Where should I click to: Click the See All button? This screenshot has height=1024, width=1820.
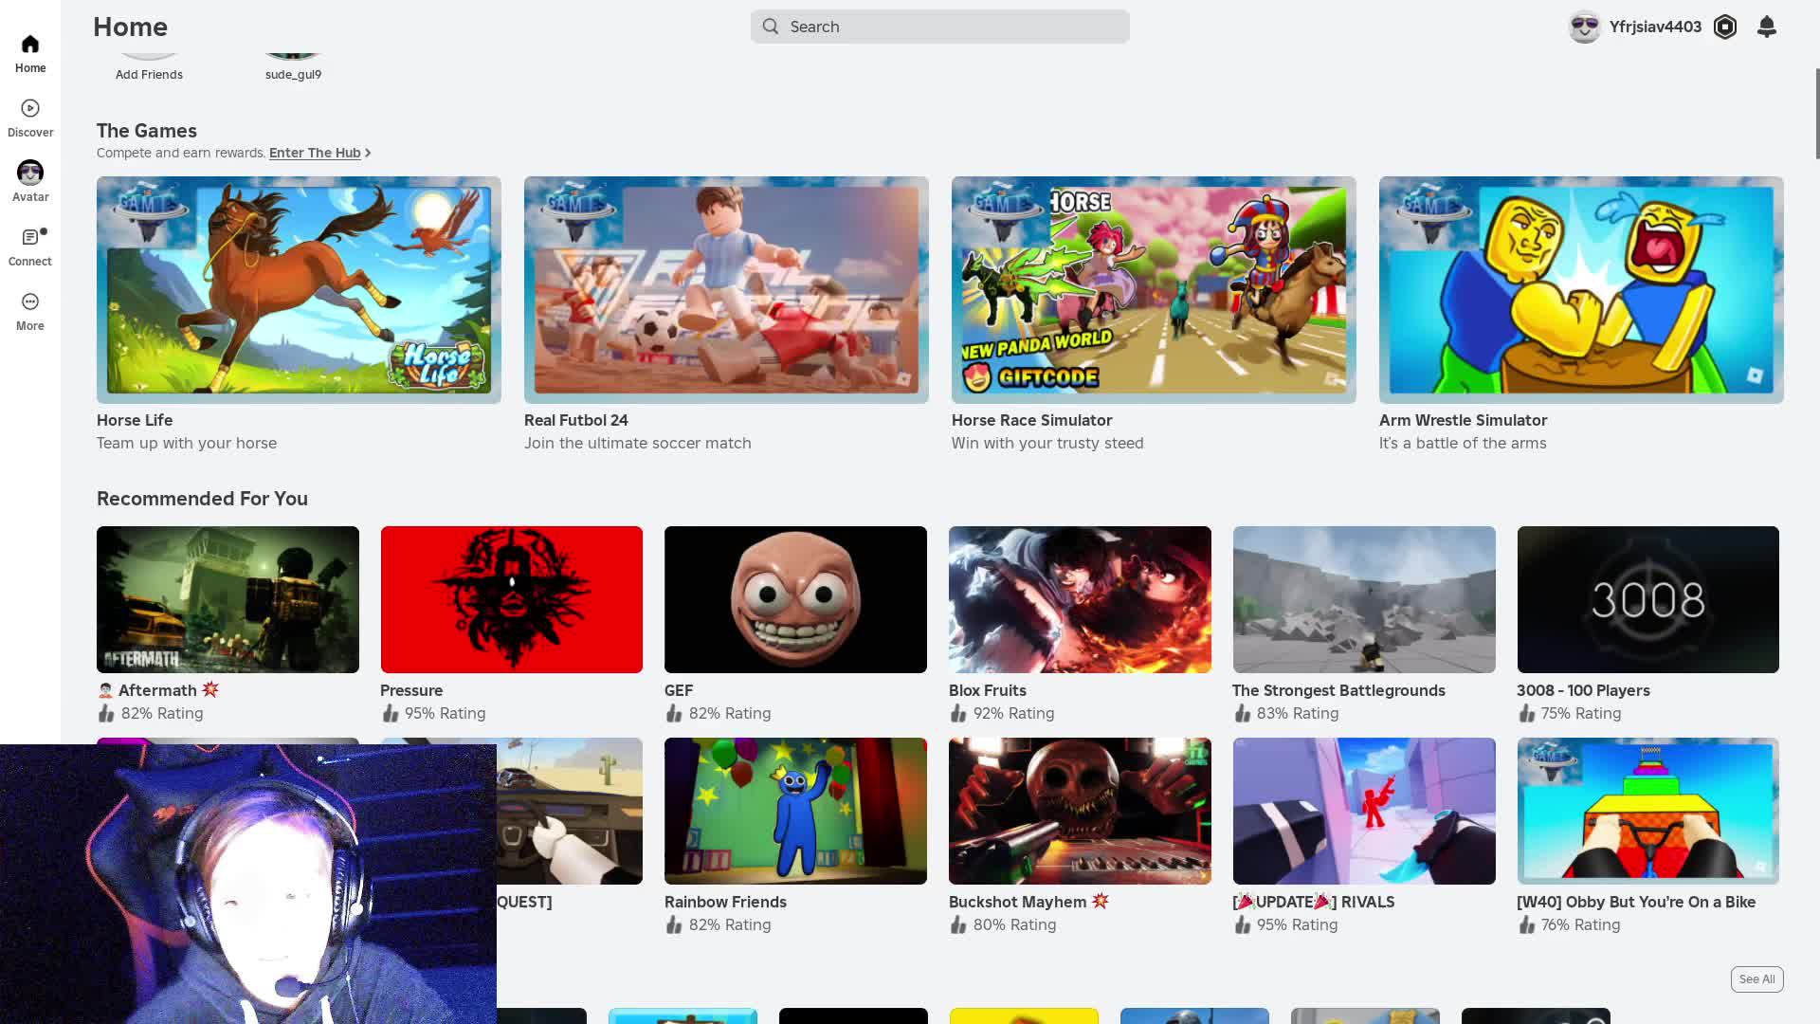coord(1756,979)
